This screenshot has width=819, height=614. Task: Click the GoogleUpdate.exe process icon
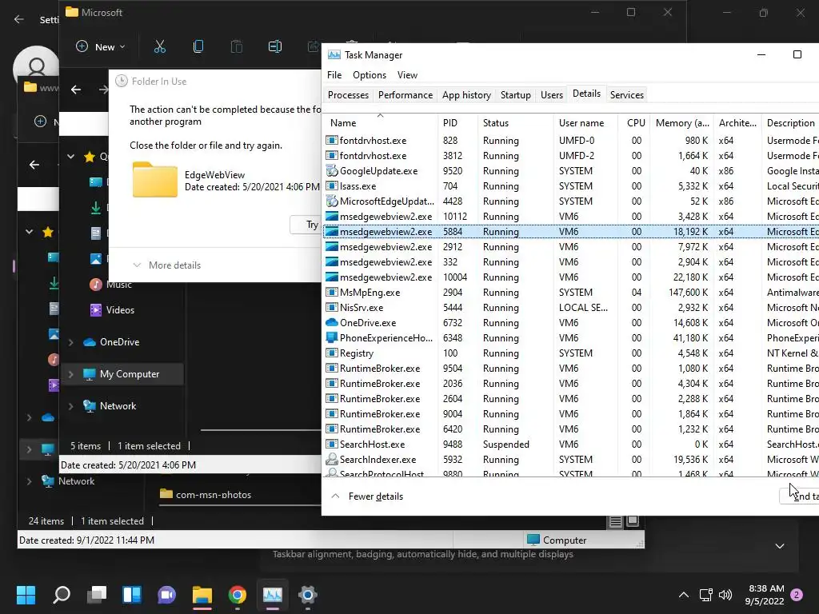point(332,171)
